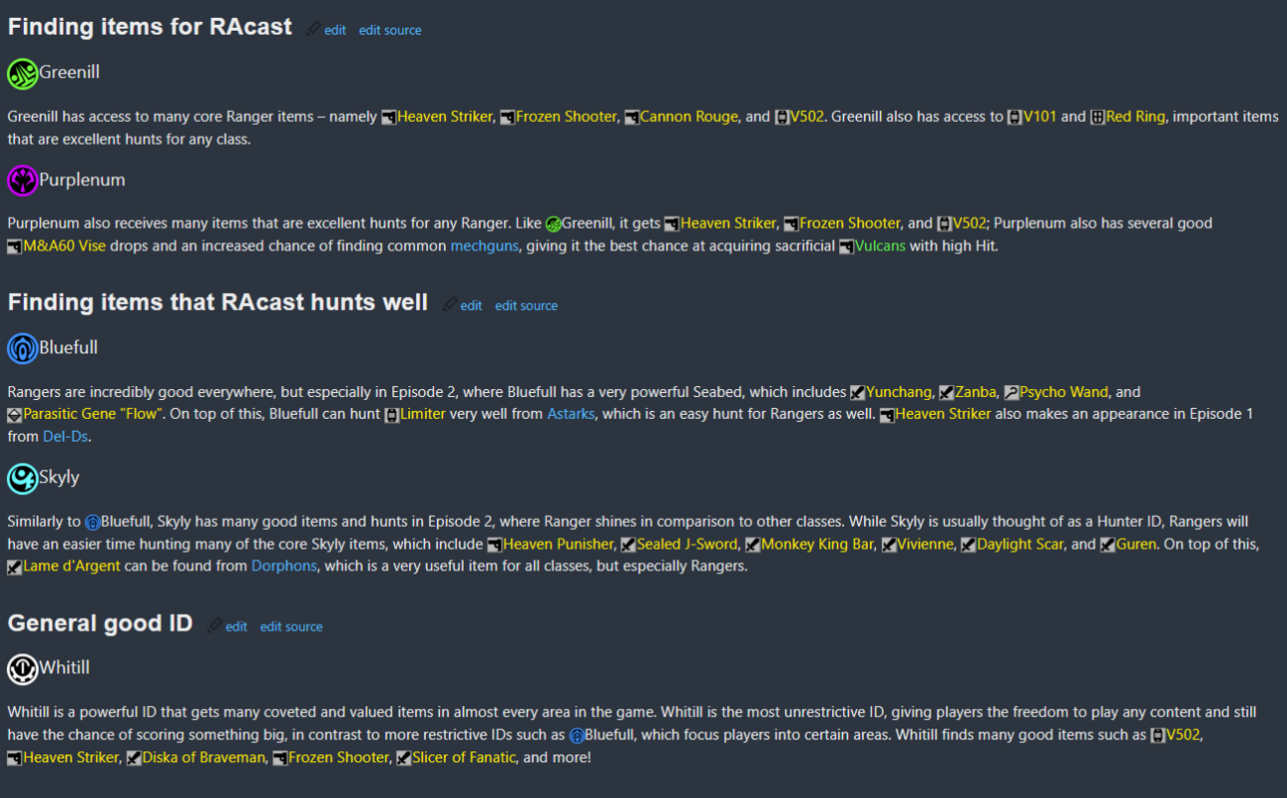This screenshot has width=1287, height=798.
Task: Open the Dorphons link
Action: click(x=284, y=566)
